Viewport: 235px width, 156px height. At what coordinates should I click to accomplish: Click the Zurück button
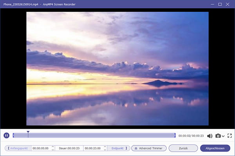pyautogui.click(x=183, y=148)
